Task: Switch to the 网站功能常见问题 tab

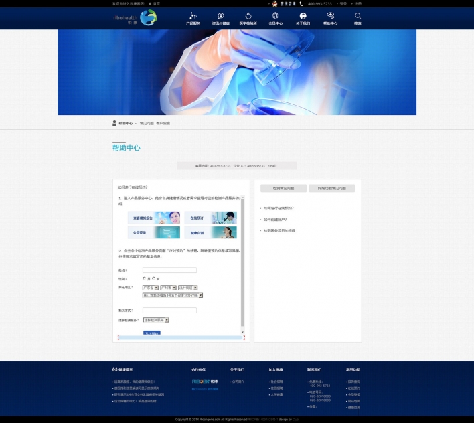Action: [331, 189]
